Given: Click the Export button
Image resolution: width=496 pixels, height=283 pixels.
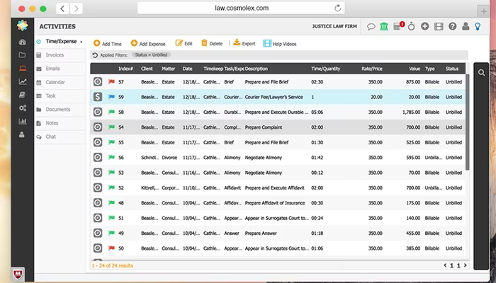Looking at the screenshot, I should click(x=244, y=44).
